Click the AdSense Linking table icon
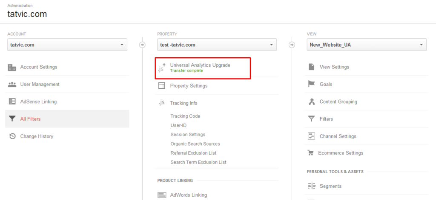The height and width of the screenshot is (200, 436). pyautogui.click(x=12, y=101)
